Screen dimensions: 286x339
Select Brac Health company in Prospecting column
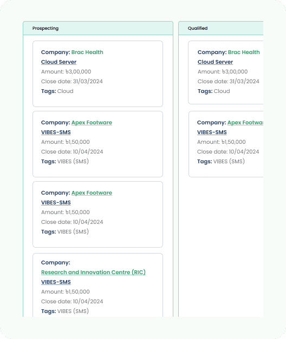tap(87, 52)
